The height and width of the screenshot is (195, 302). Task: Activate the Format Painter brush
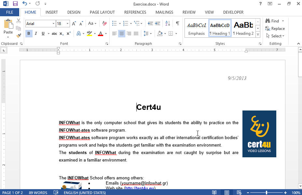point(19,35)
